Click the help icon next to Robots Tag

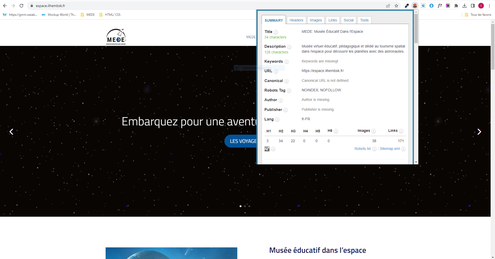click(x=289, y=91)
